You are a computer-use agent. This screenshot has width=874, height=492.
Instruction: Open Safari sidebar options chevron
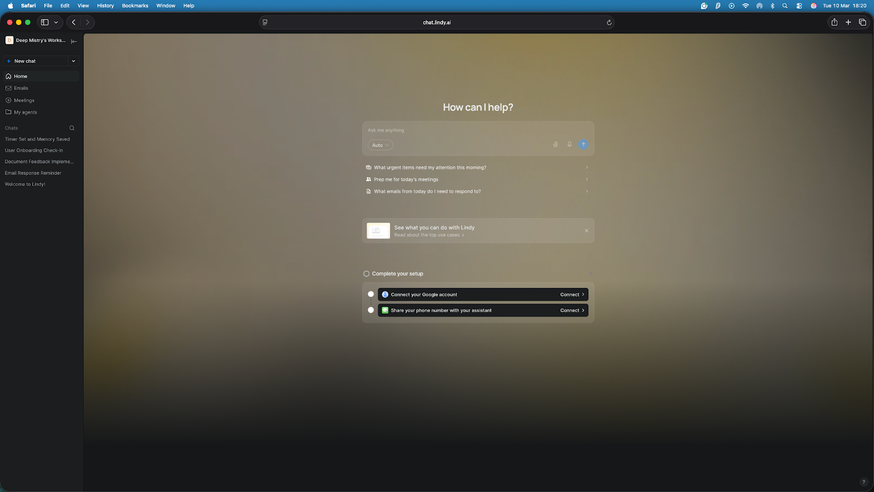point(56,22)
